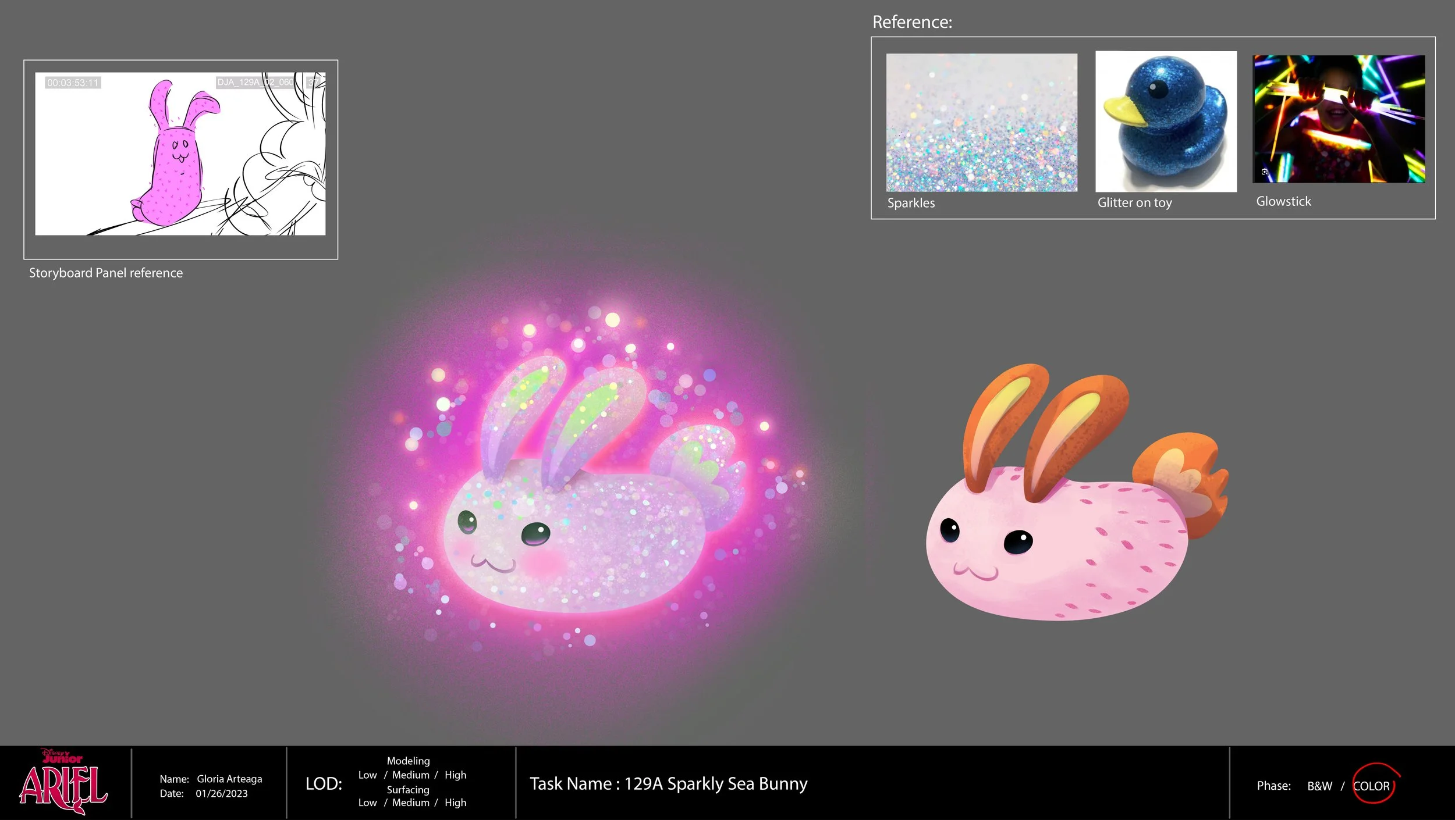Click the "00:03:53:11" timecode on the storyboard

pos(73,83)
